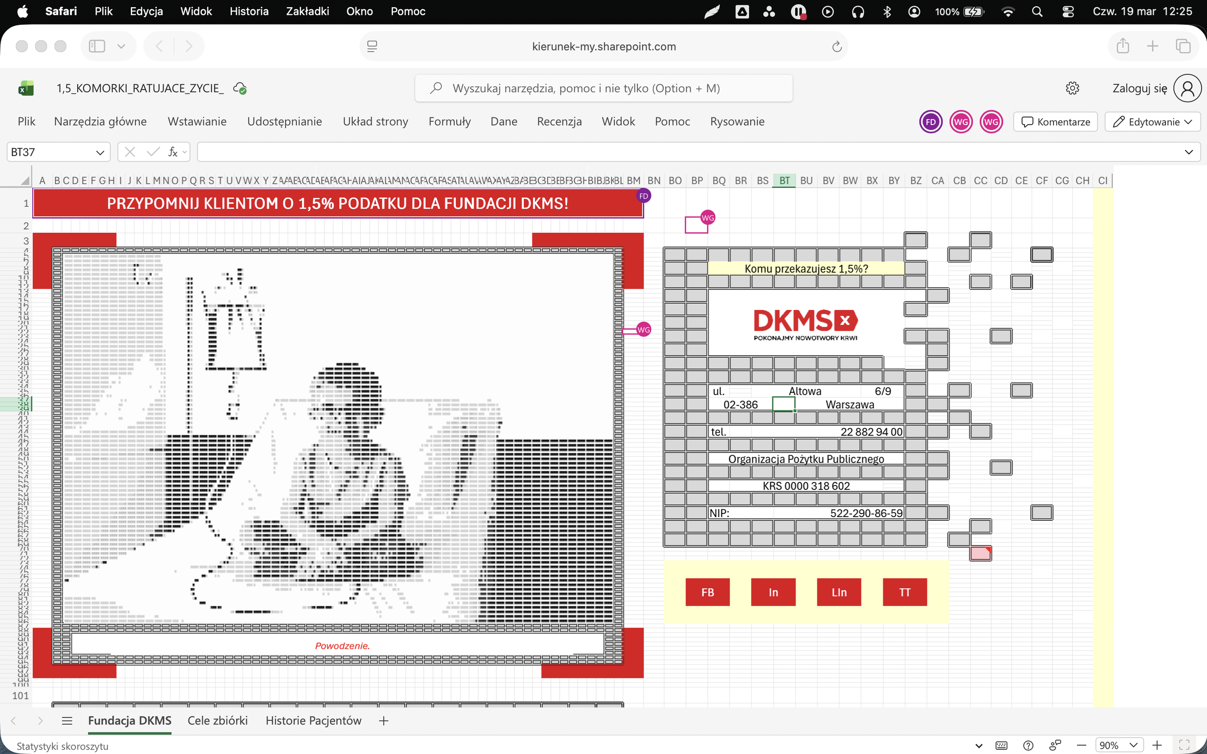Click the accessibility checker icon in status bar
Image resolution: width=1207 pixels, height=754 pixels.
pyautogui.click(x=1056, y=745)
